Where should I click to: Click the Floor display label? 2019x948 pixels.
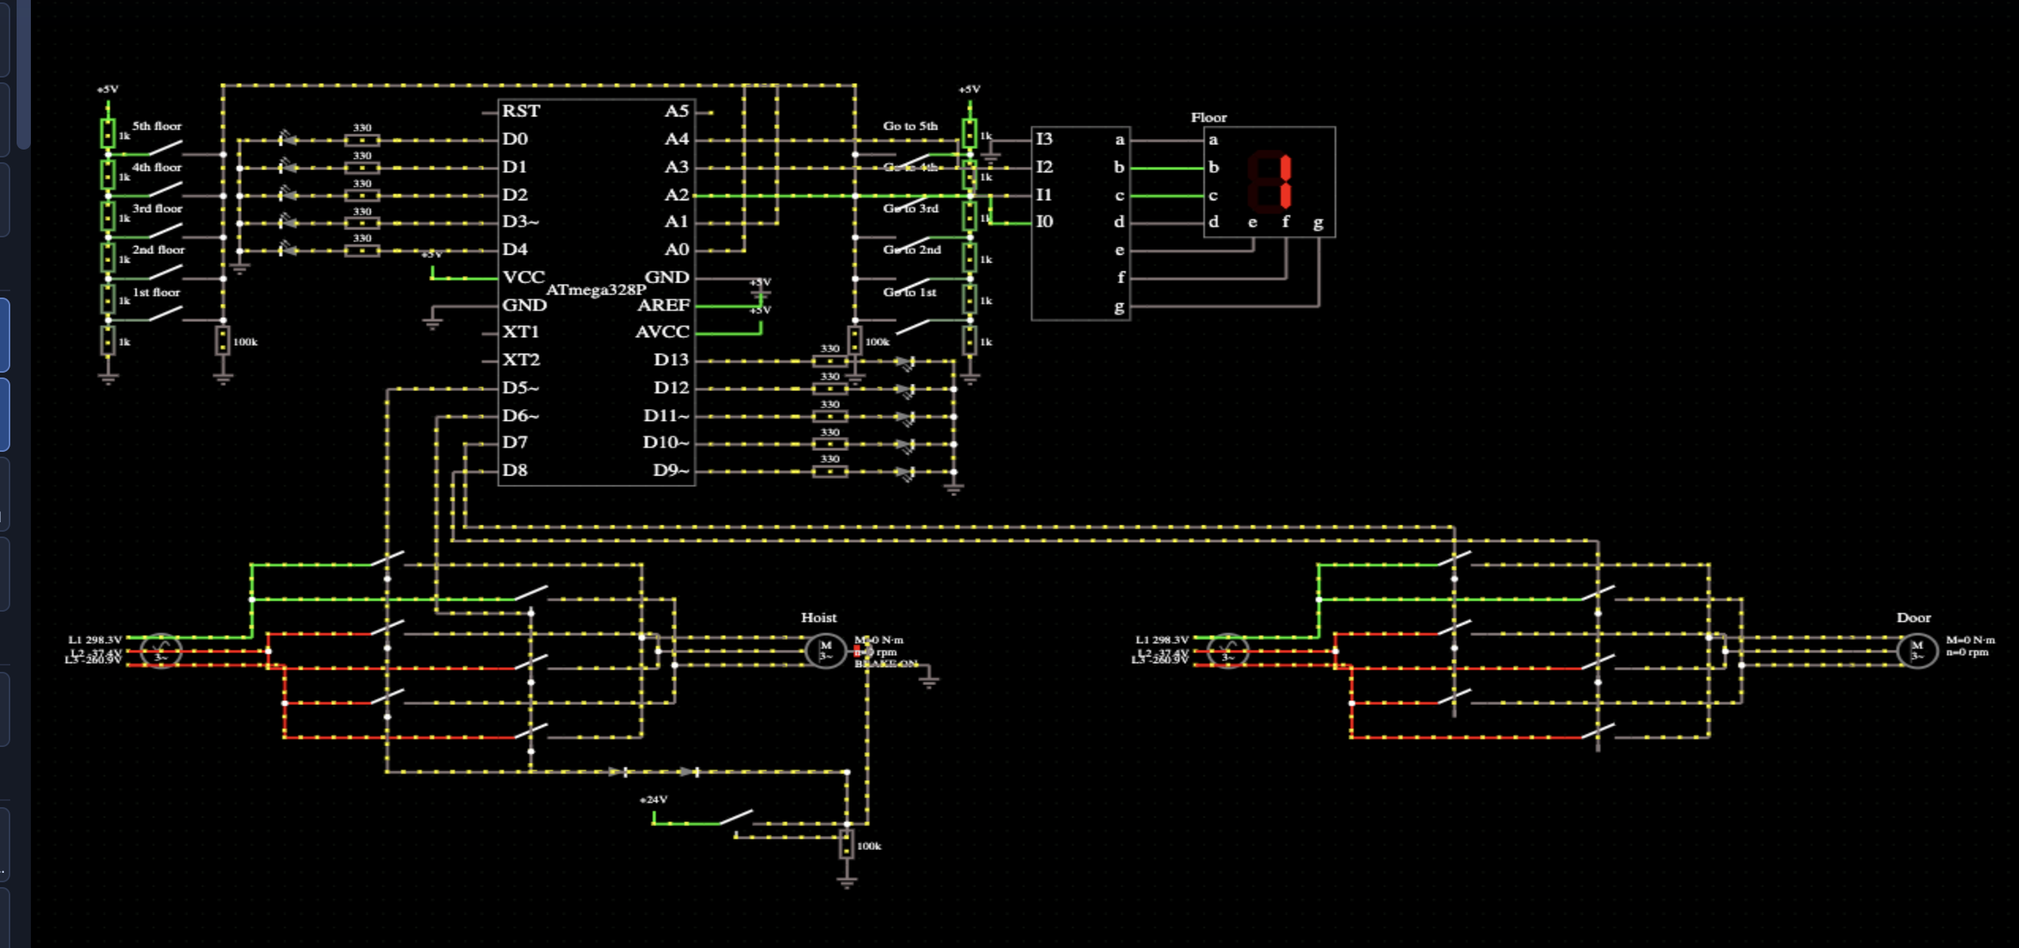pyautogui.click(x=1209, y=117)
